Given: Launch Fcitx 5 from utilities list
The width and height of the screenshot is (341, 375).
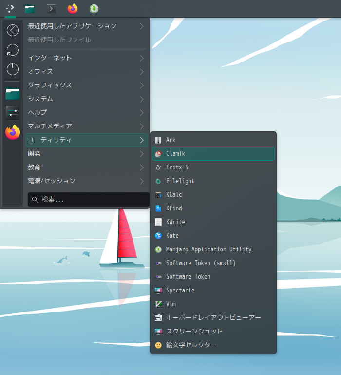Looking at the screenshot, I should (213, 167).
